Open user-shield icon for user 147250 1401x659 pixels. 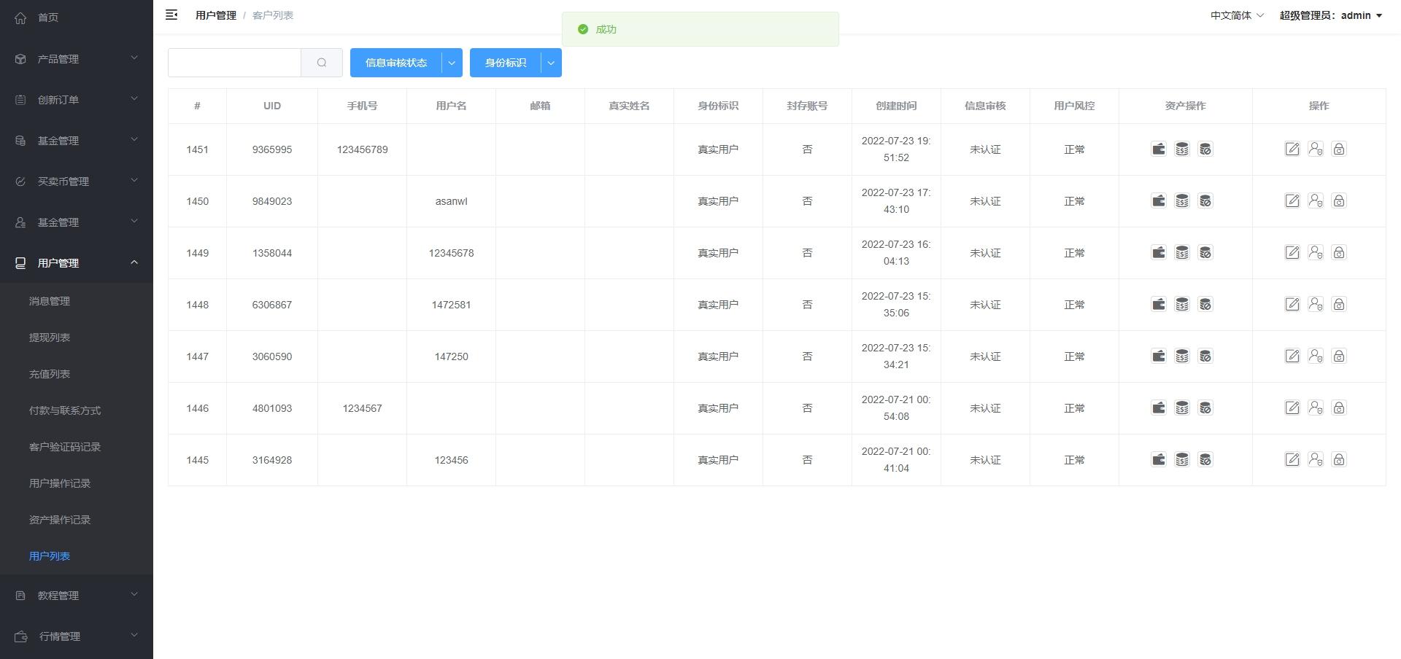[x=1316, y=356]
